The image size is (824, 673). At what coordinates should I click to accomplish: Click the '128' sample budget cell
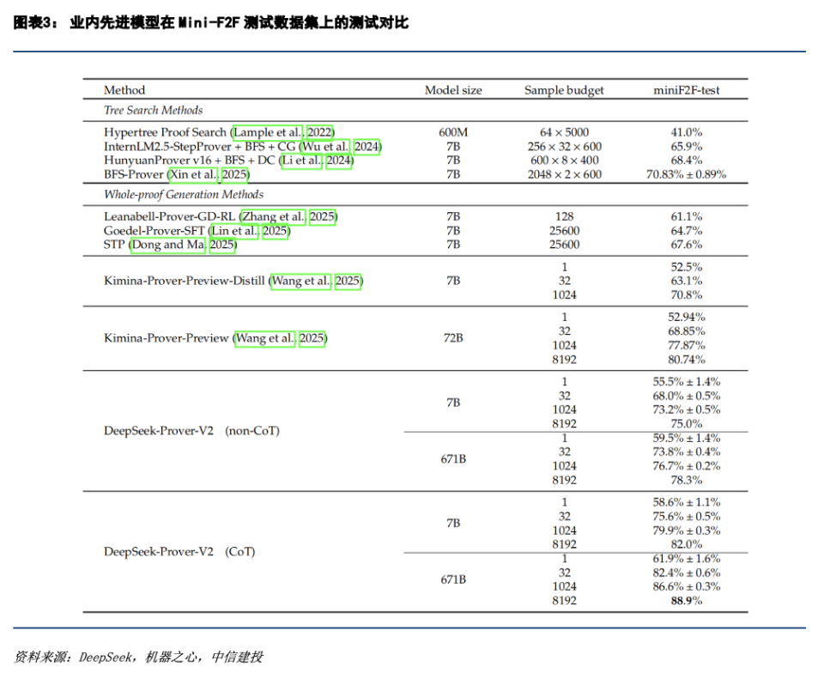(565, 216)
